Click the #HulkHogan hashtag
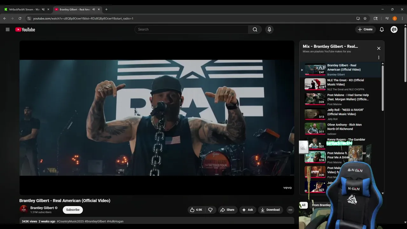Screen dimensions: 407x229 (x=115, y=221)
